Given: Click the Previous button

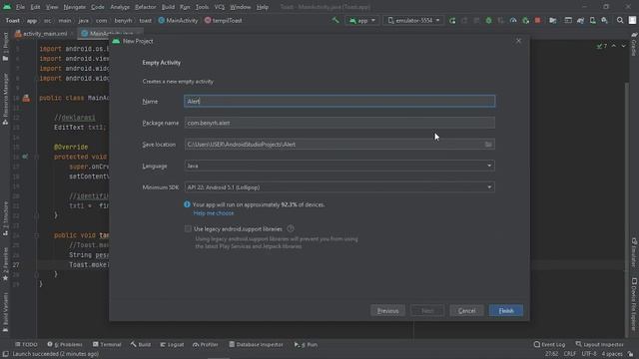Looking at the screenshot, I should click(x=387, y=310).
